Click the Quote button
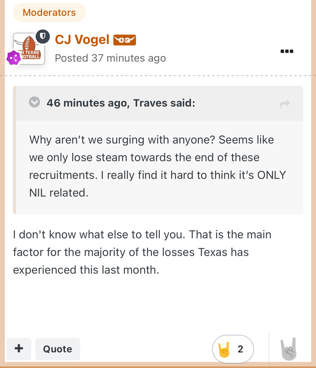The image size is (316, 377). (58, 349)
